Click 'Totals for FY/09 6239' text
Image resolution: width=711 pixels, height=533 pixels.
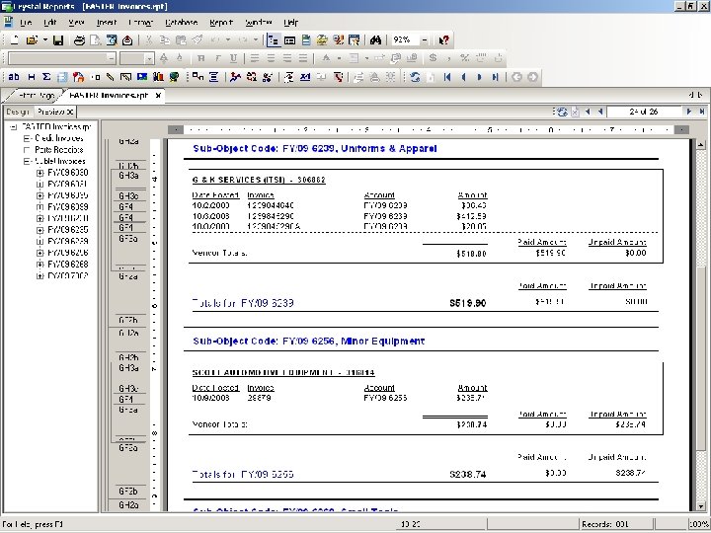pos(243,303)
